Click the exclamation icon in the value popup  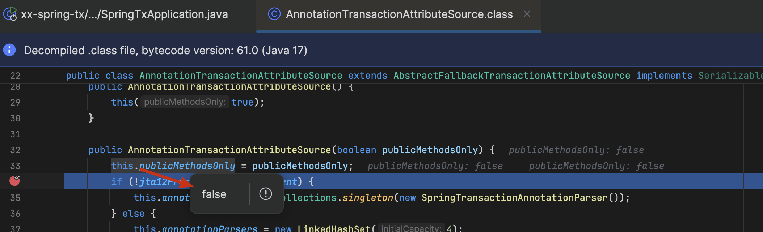click(265, 194)
